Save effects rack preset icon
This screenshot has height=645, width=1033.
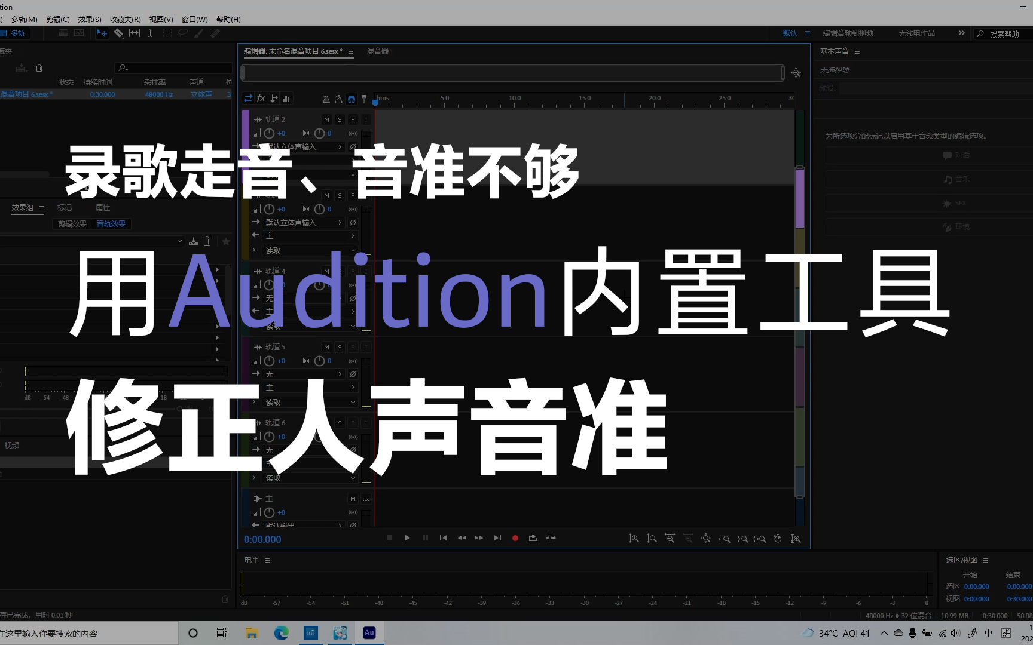(x=194, y=241)
